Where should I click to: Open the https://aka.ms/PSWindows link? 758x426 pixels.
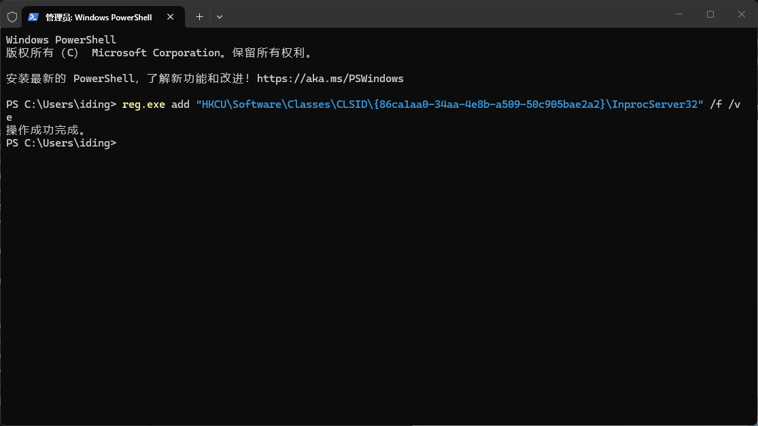330,79
